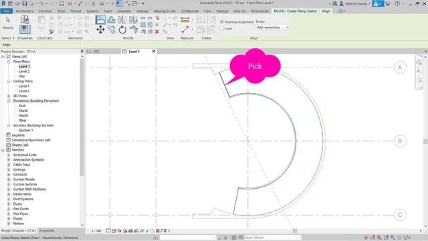Collapse the Views (all) tree node
The width and height of the screenshot is (428, 241).
click(x=3, y=56)
